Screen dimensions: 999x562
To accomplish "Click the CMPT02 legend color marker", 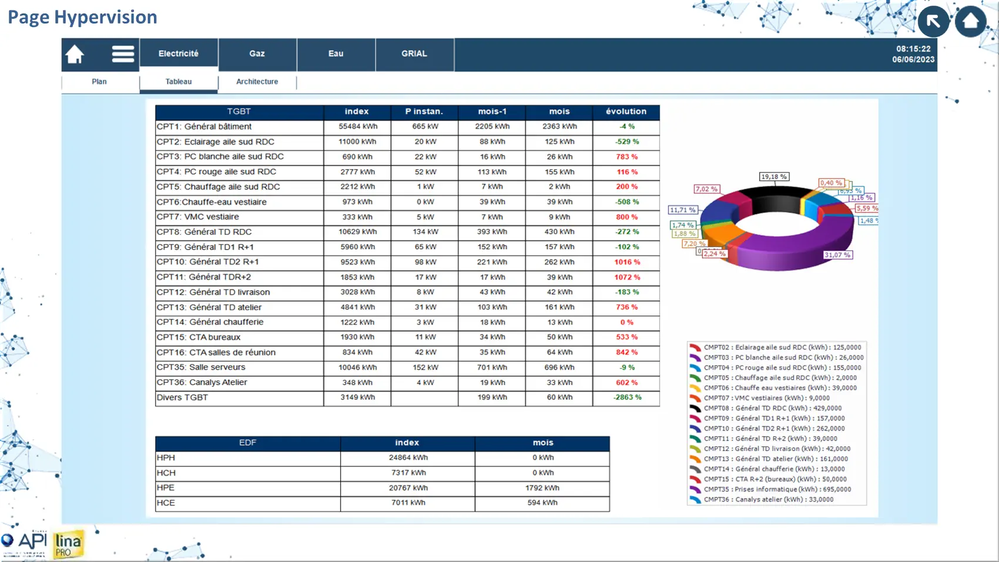I will 695,347.
